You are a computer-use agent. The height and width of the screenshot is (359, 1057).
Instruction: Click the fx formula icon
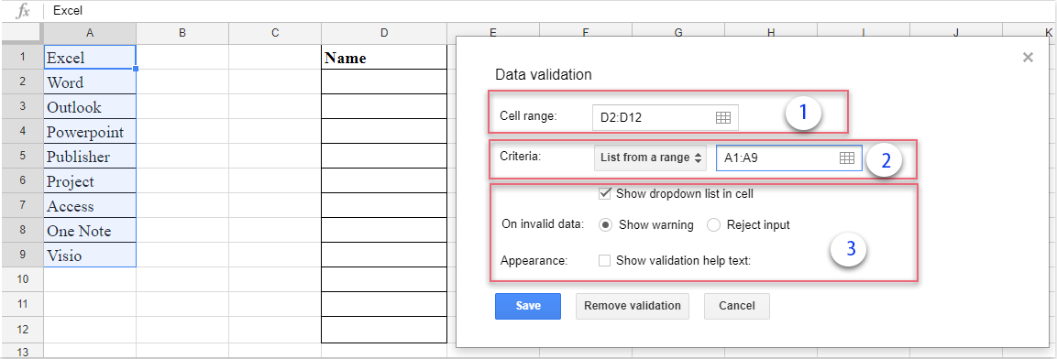click(22, 11)
